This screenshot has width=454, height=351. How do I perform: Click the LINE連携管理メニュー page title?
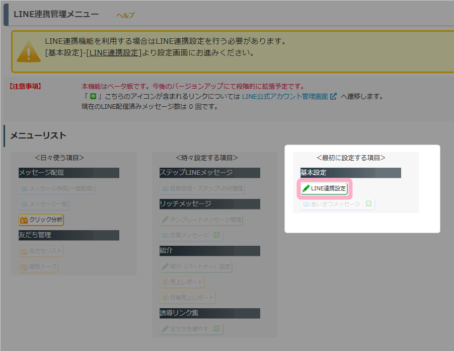(56, 15)
